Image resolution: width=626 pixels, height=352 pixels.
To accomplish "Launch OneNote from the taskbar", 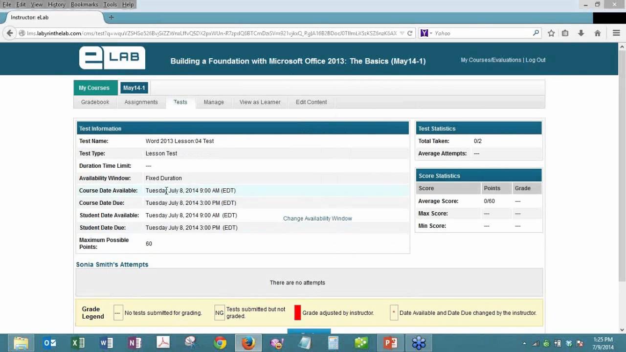I will tap(135, 343).
